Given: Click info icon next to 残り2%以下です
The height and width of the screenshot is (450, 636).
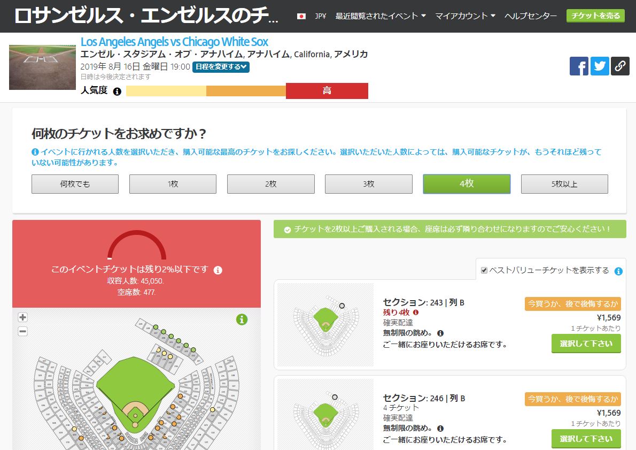Looking at the screenshot, I should pos(218,270).
